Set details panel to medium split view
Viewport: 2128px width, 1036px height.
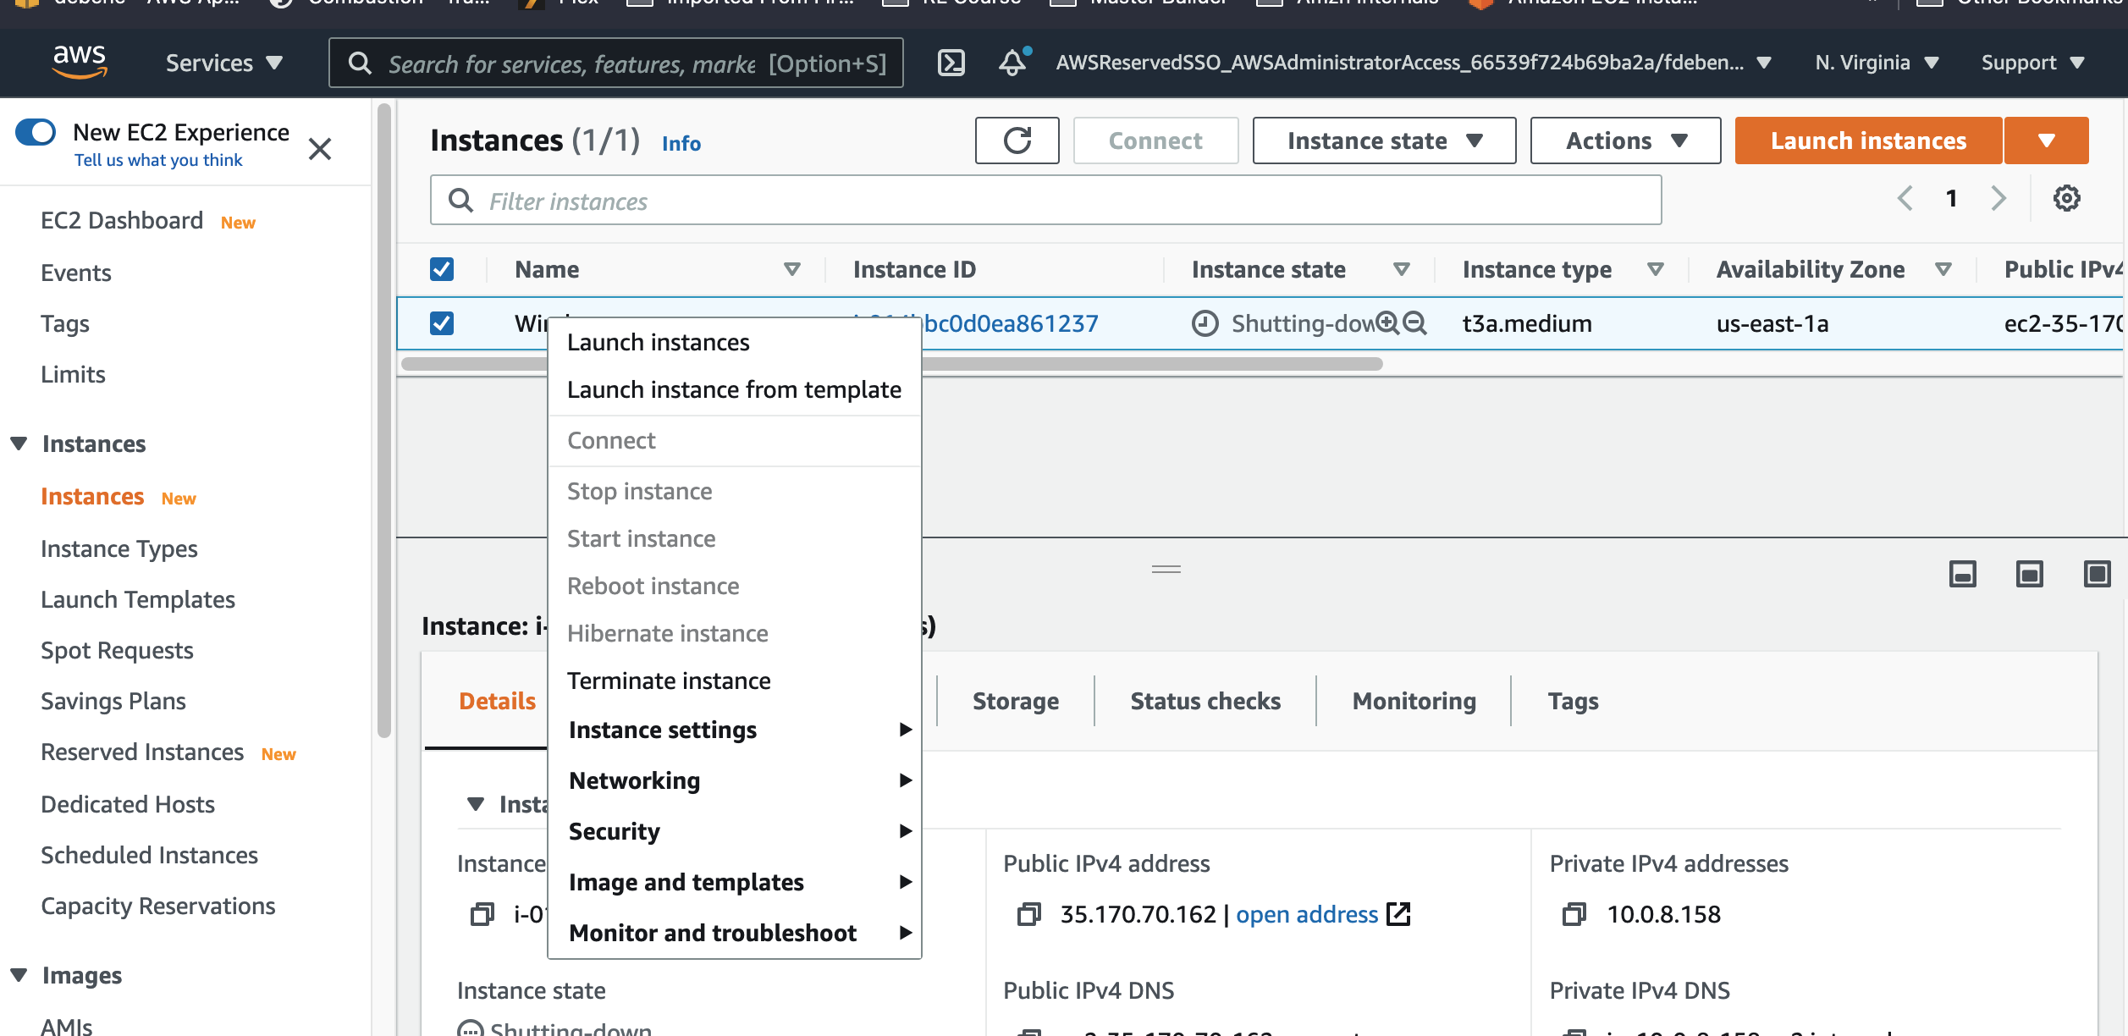(2029, 574)
